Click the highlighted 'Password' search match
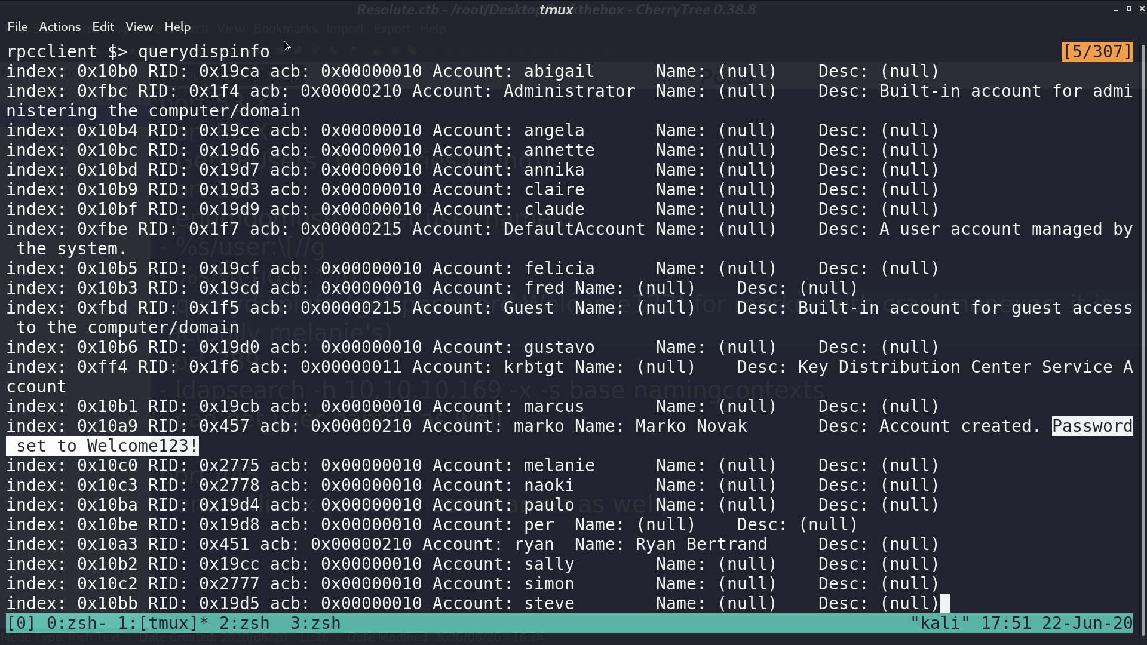1147x645 pixels. (1092, 426)
